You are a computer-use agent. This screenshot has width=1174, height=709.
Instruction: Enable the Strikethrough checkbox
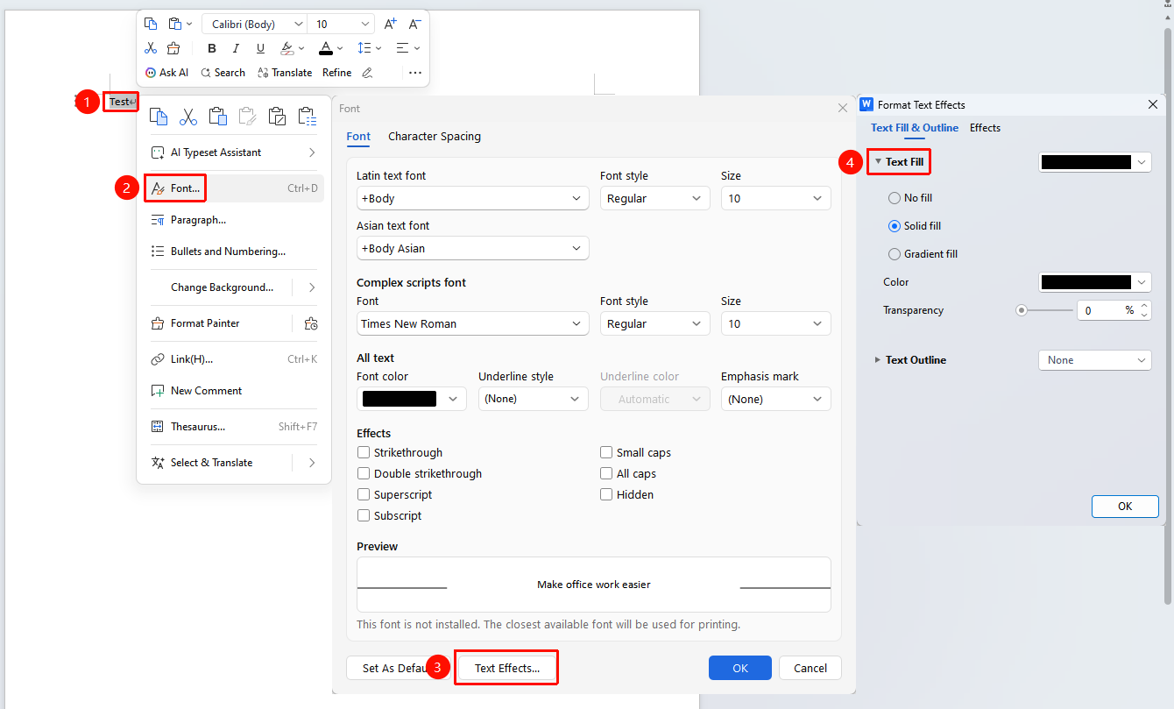click(x=364, y=453)
